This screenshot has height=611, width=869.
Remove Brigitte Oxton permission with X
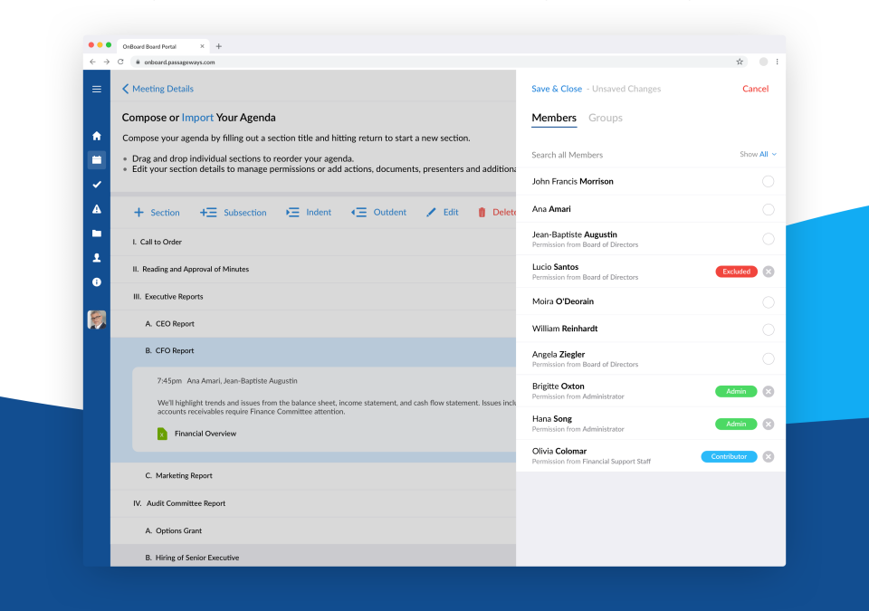[x=769, y=391]
